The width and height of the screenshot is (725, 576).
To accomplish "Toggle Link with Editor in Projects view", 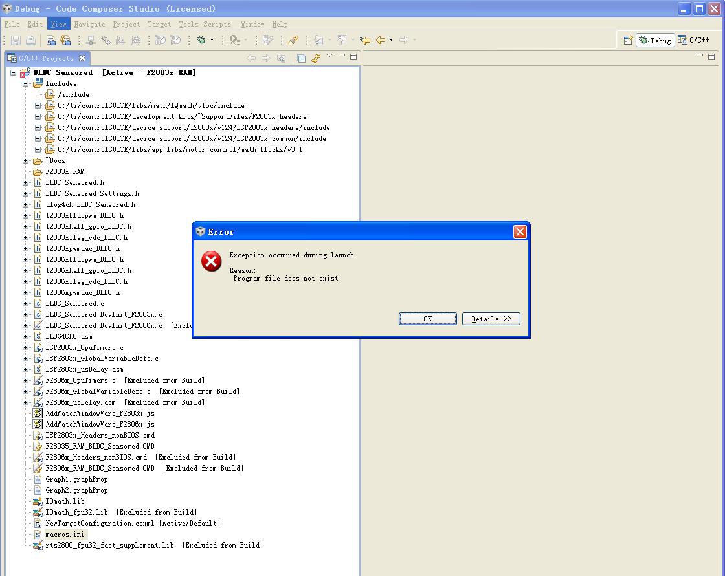I will pyautogui.click(x=316, y=58).
